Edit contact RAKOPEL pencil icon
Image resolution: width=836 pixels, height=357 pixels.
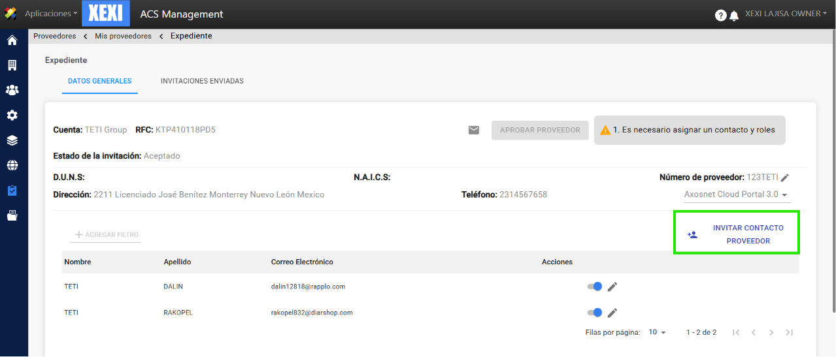(612, 313)
